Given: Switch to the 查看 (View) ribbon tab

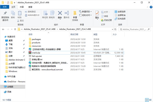Looking at the screenshot, I should click(x=30, y=7).
